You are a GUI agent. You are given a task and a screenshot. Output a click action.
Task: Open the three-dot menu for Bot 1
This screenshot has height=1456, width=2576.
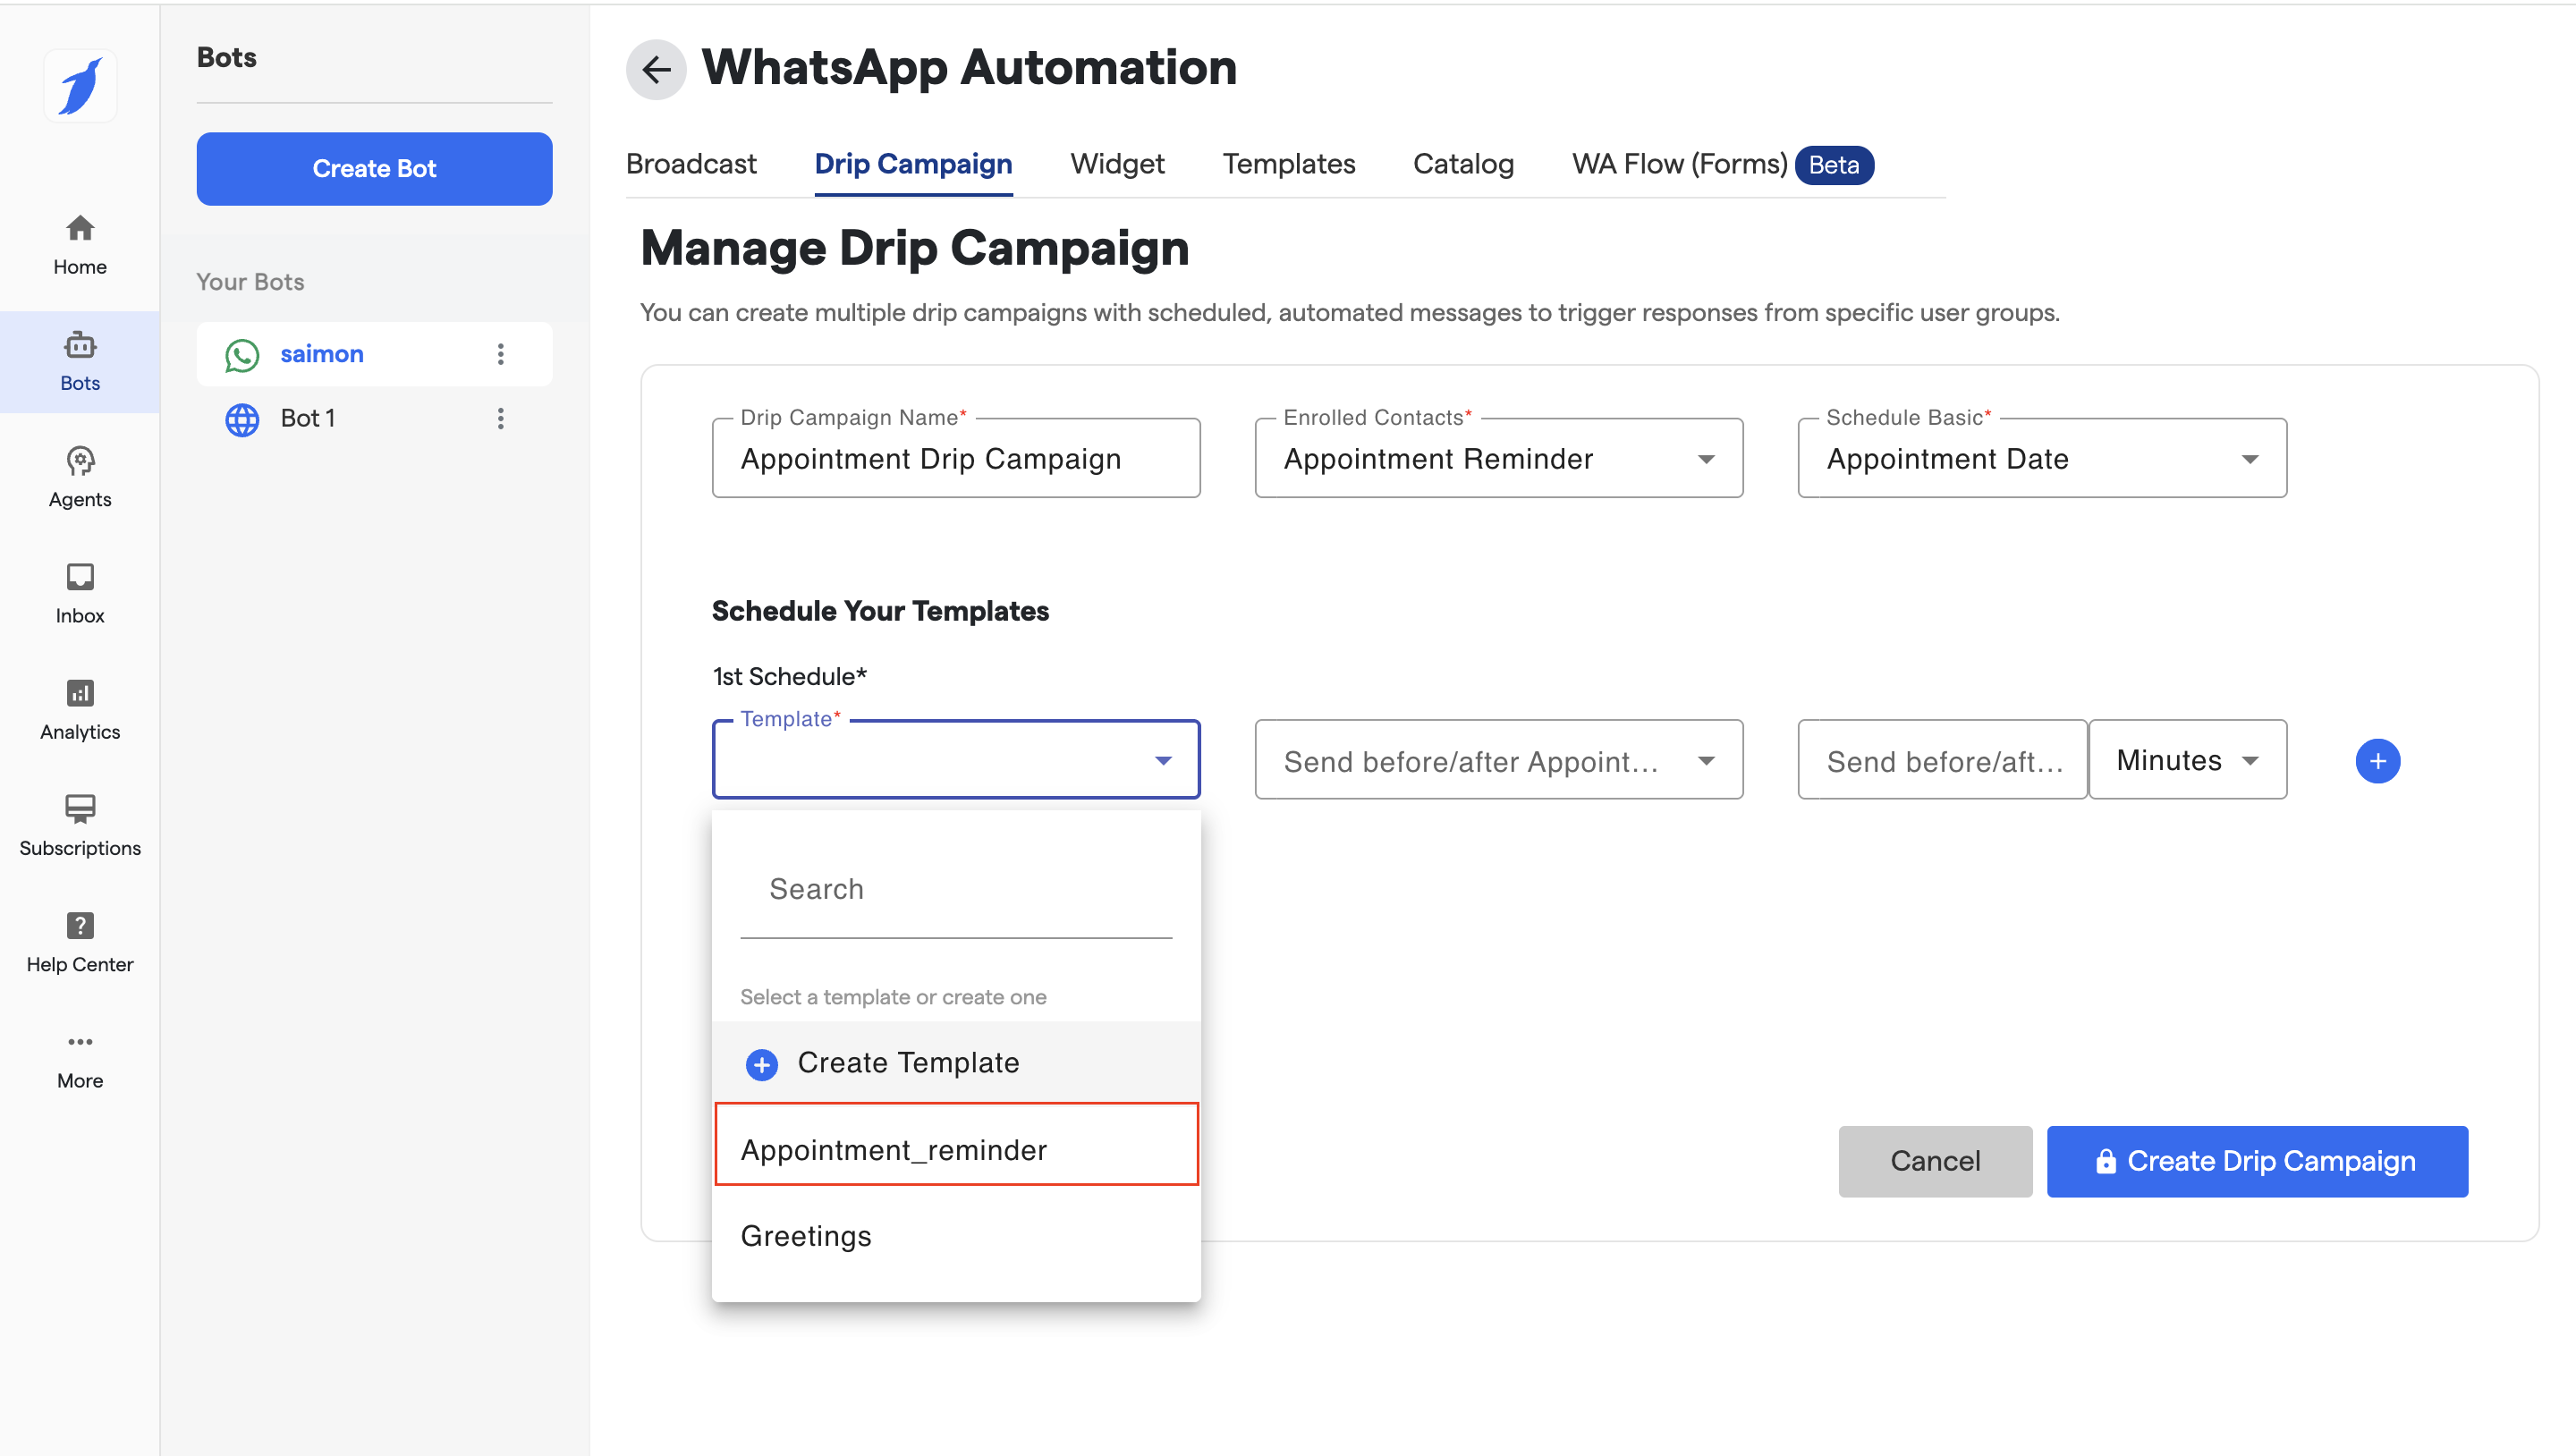click(500, 418)
